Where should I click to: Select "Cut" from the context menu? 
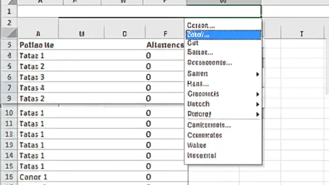point(193,43)
